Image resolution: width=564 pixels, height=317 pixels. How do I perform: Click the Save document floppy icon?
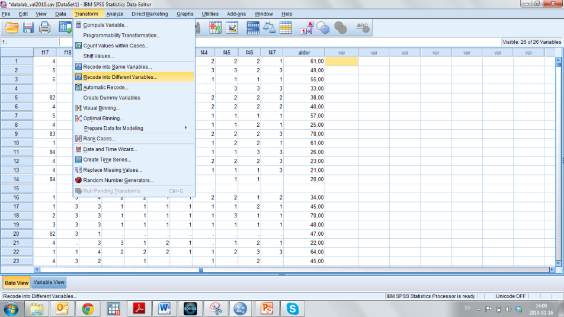click(x=28, y=28)
